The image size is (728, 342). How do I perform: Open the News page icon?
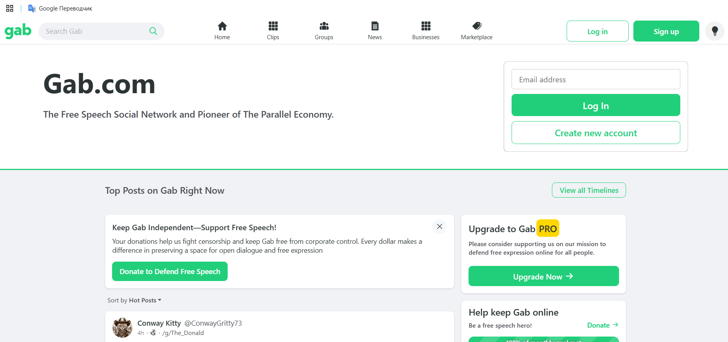375,26
